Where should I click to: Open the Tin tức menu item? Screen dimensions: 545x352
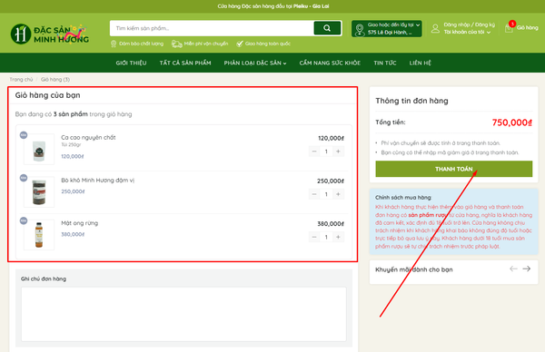[385, 63]
